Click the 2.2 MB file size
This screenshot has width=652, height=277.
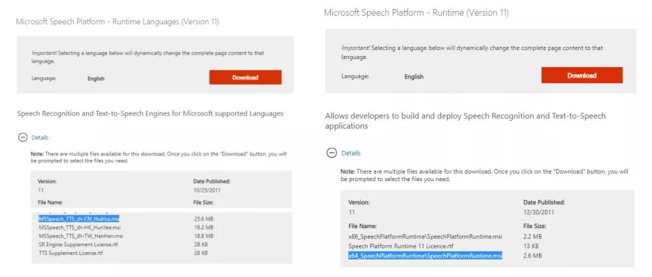point(532,237)
